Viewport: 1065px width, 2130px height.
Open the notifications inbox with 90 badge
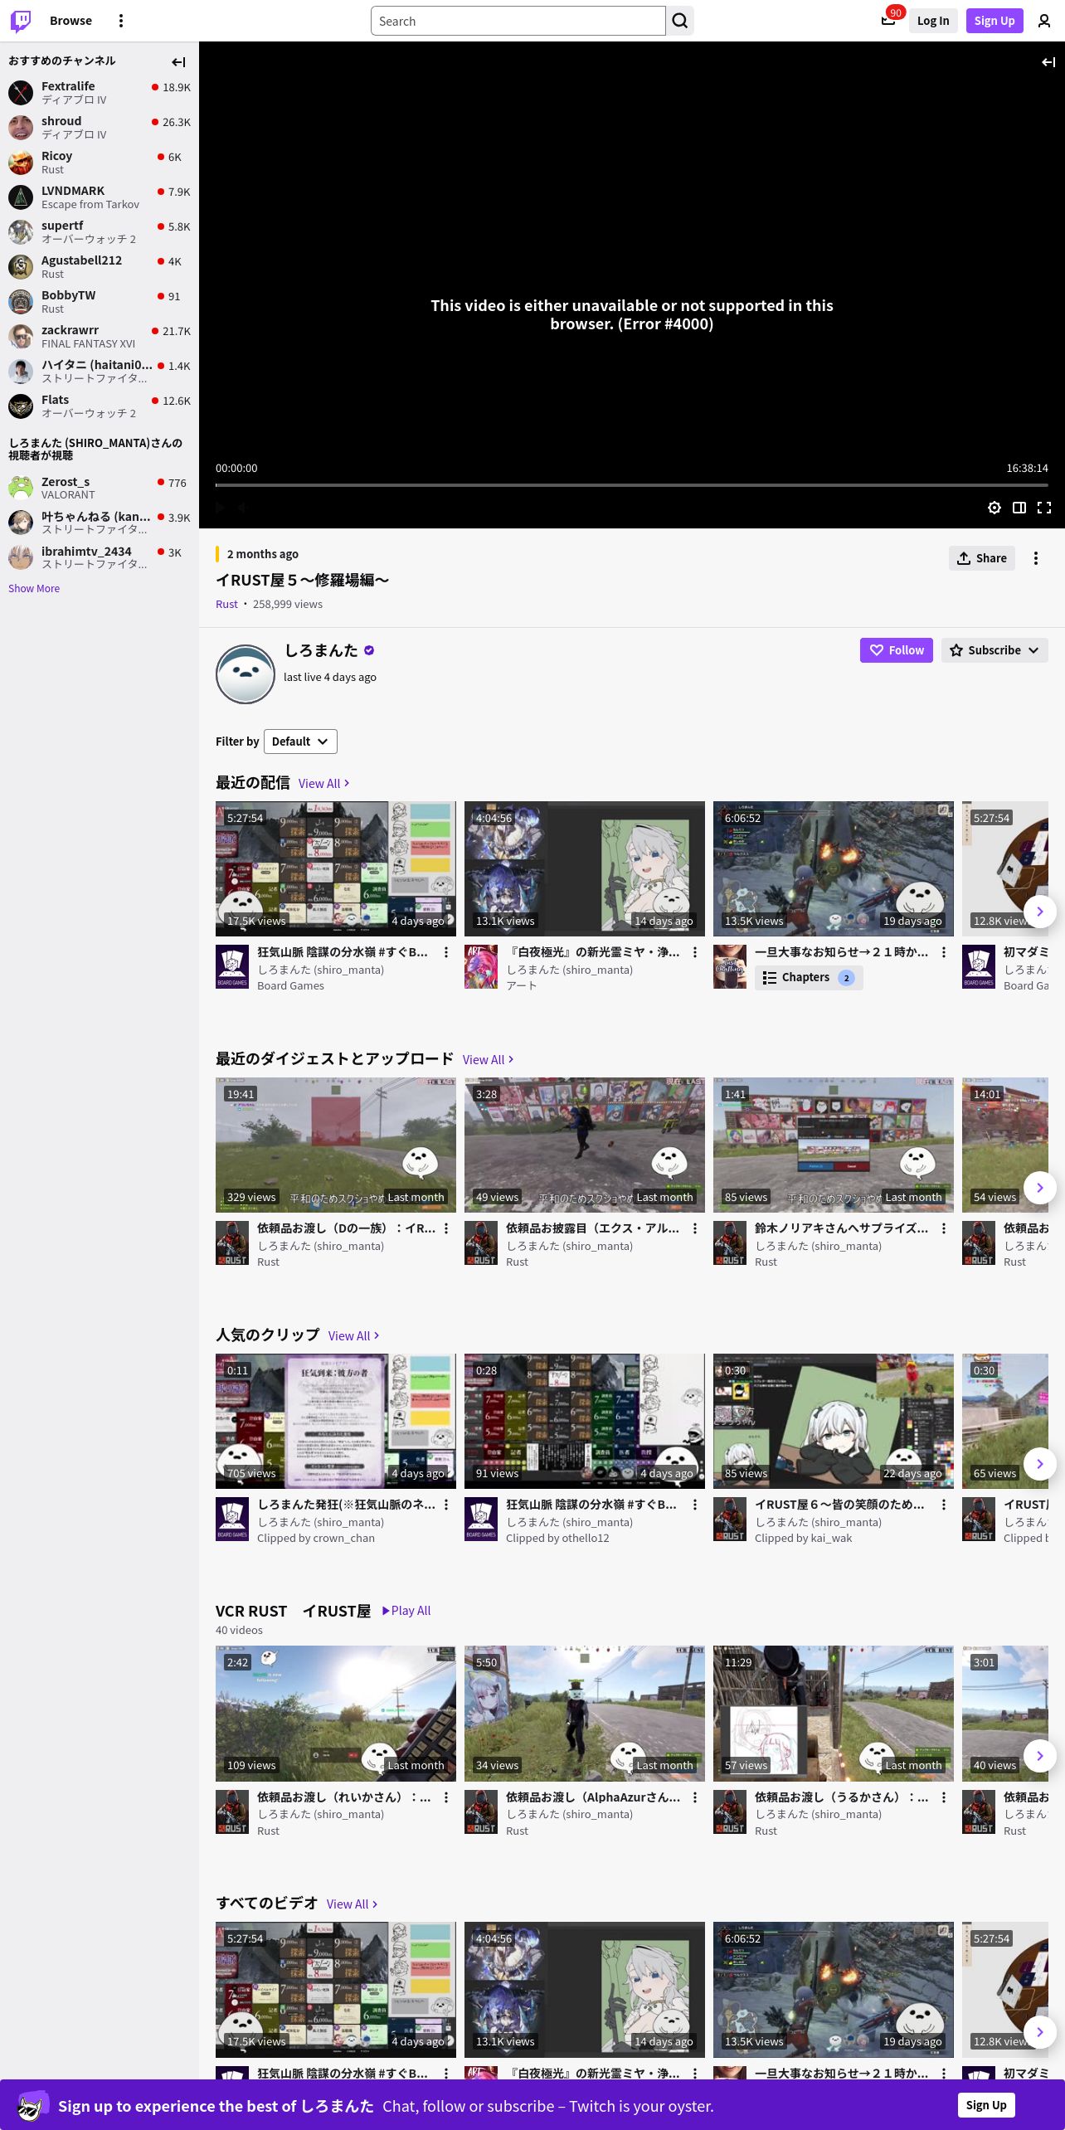888,20
